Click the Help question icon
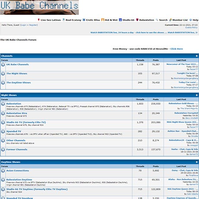 [191, 20]
